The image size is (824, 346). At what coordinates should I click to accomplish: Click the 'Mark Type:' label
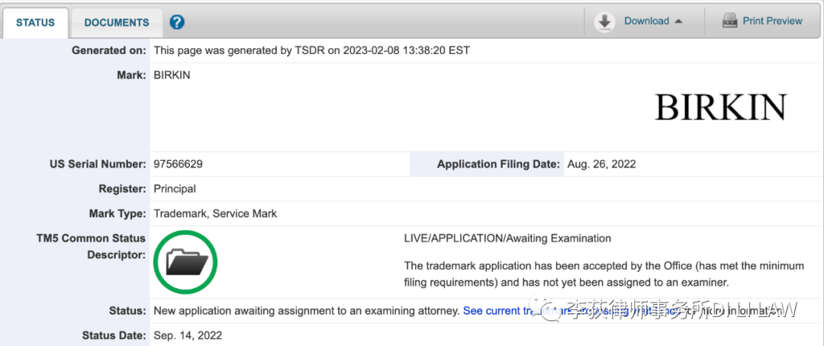117,213
